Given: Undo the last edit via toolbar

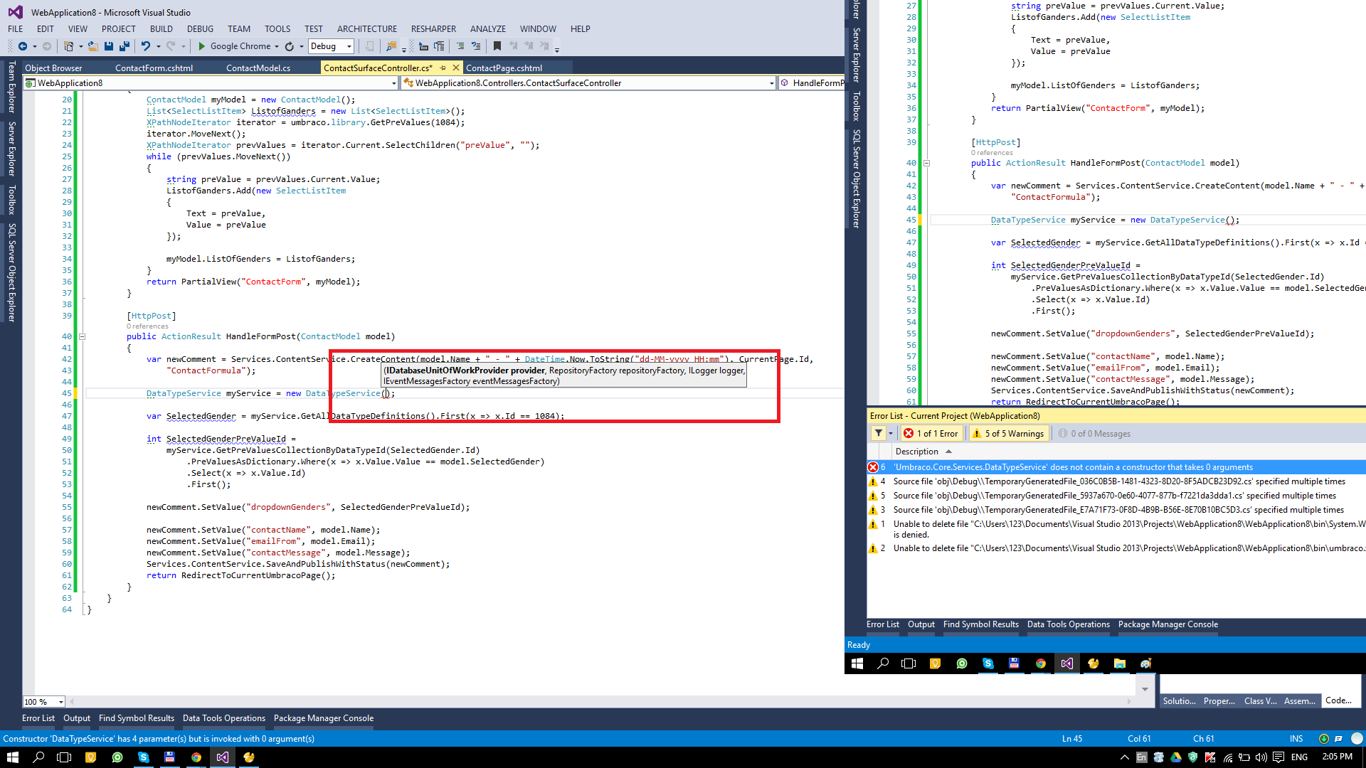Looking at the screenshot, I should click(146, 46).
